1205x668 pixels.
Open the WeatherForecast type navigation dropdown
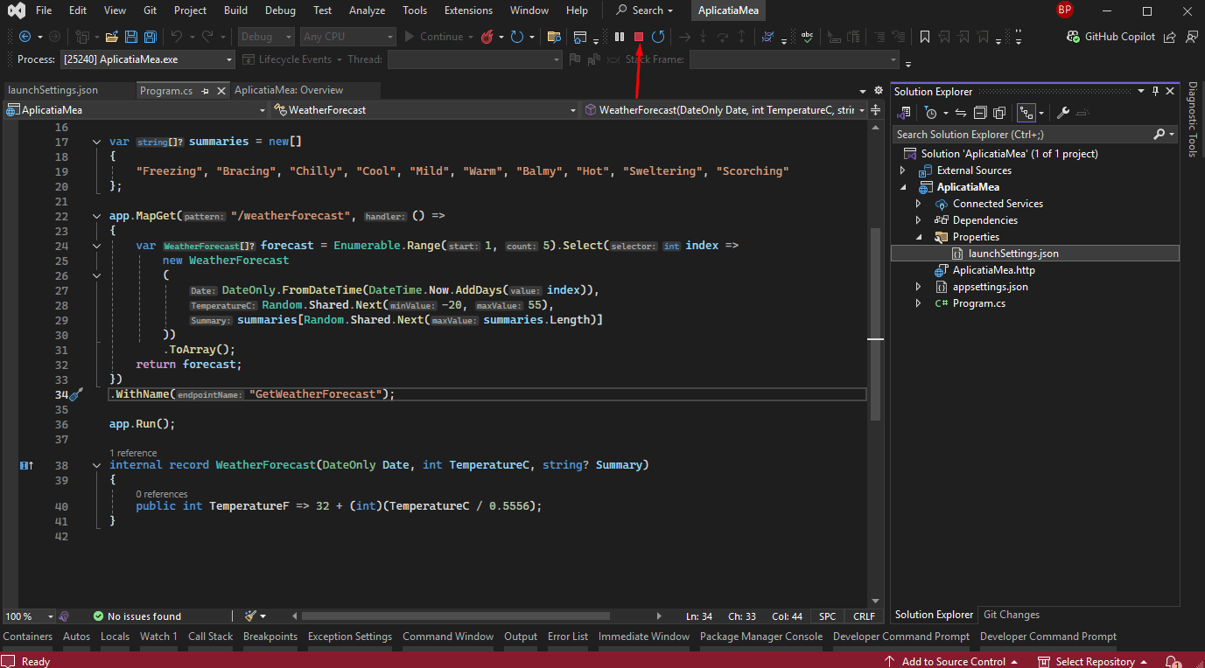click(425, 110)
